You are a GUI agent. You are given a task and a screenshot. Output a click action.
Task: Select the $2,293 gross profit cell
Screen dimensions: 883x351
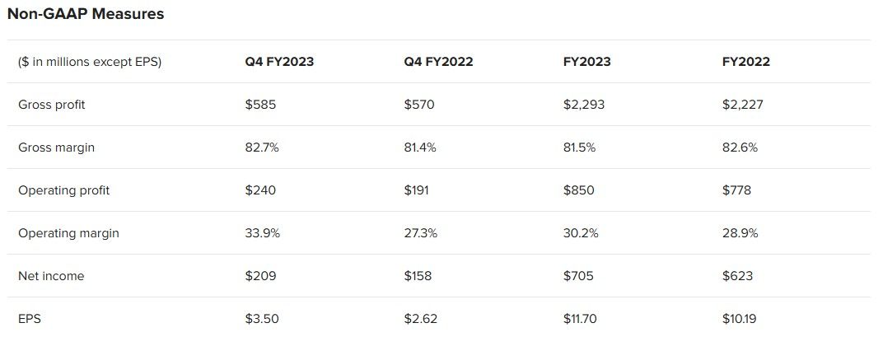[584, 105]
